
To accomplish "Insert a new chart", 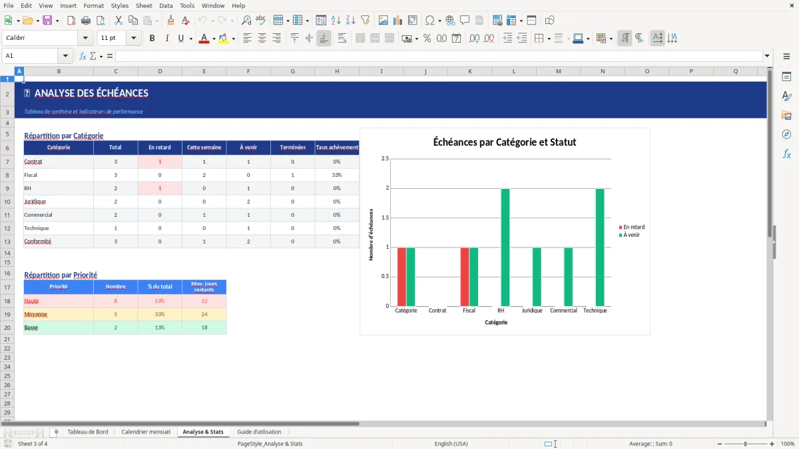I will click(398, 20).
